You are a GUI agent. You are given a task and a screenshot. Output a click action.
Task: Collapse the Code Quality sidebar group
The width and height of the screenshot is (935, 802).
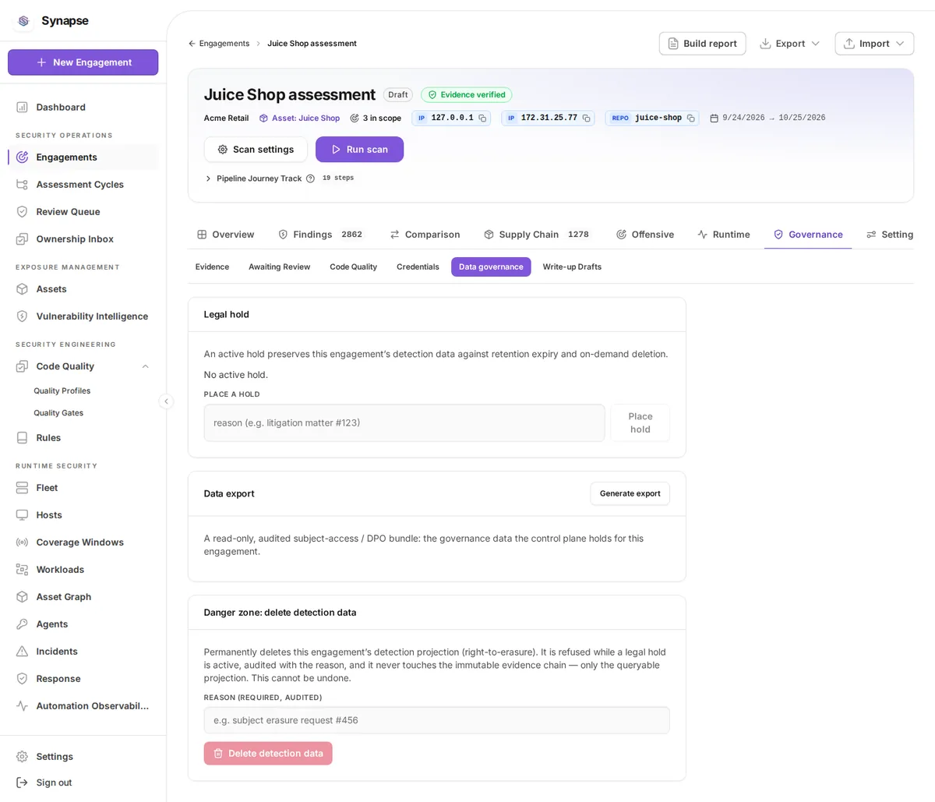[145, 366]
